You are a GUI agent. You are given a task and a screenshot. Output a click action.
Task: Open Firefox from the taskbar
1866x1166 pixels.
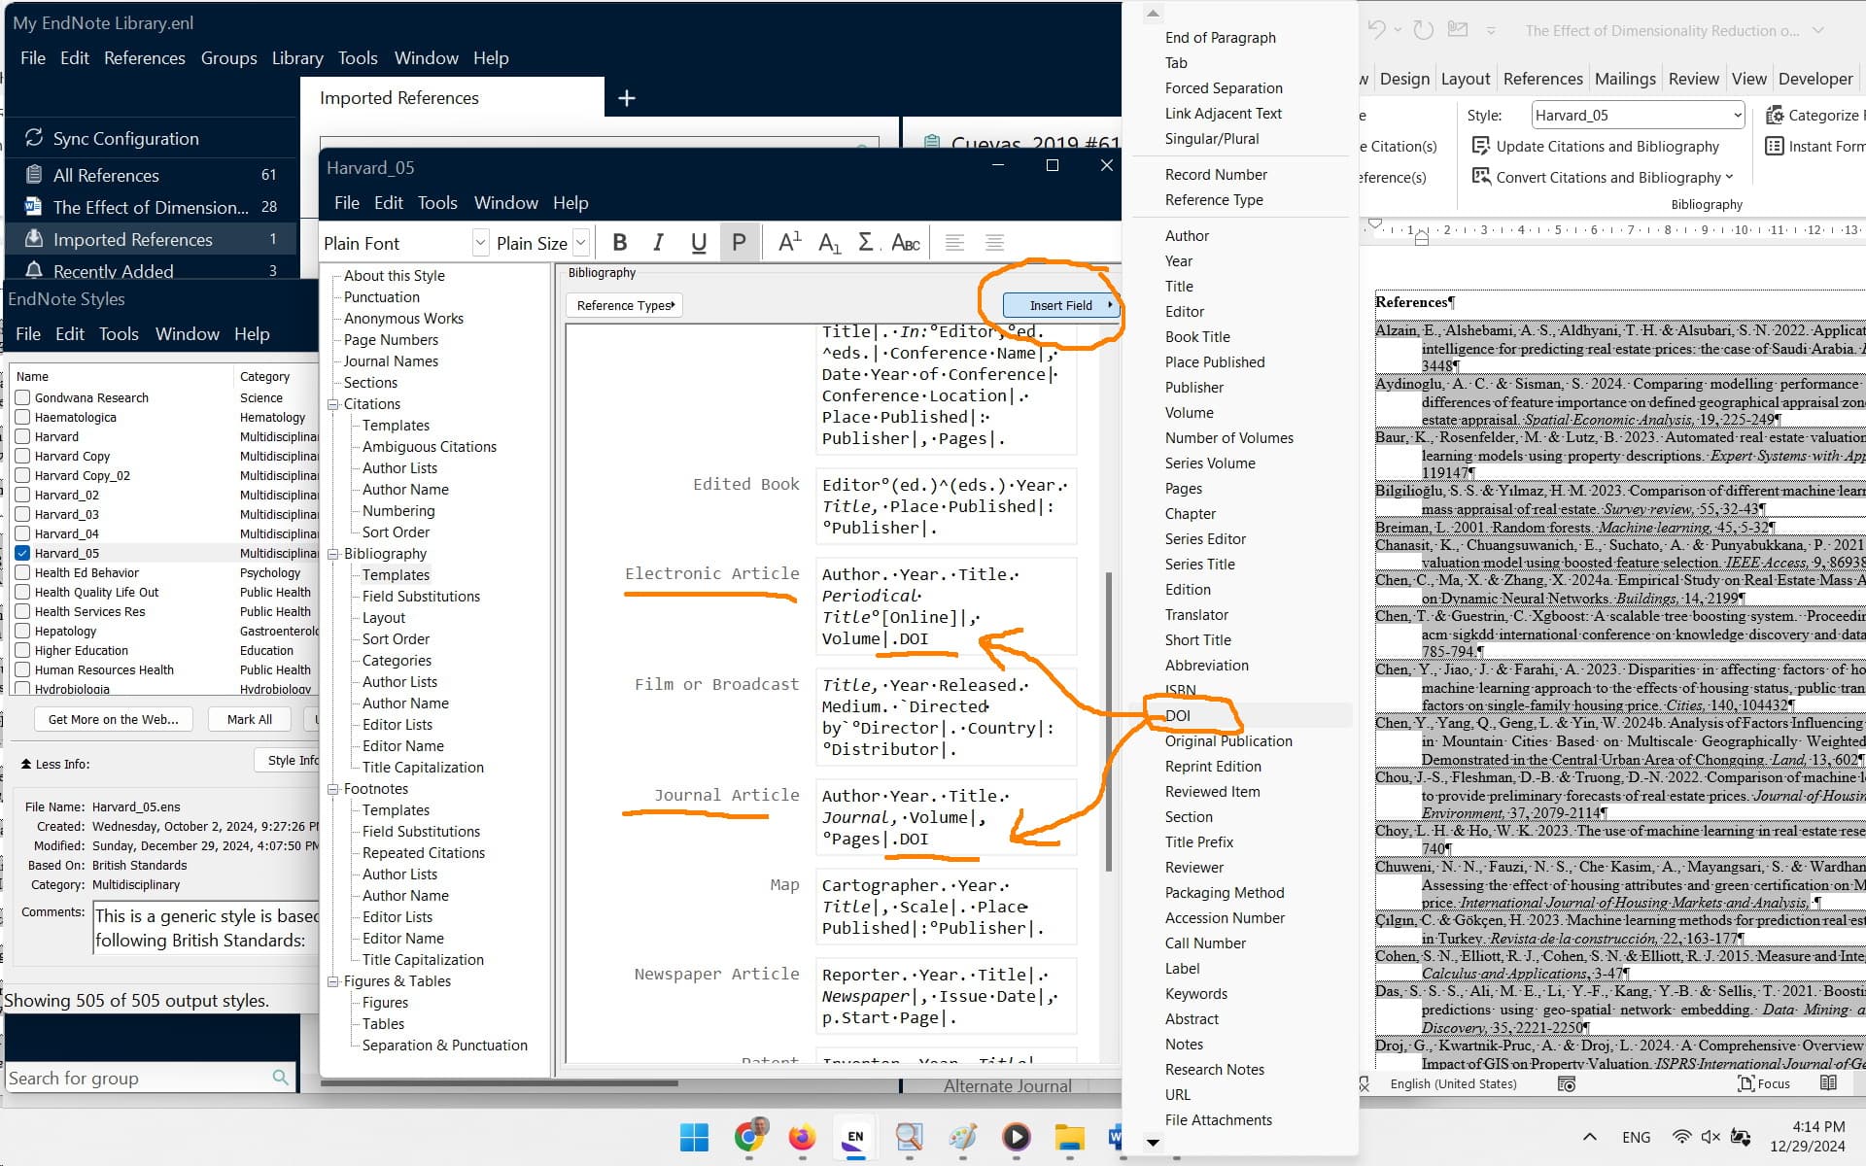pyautogui.click(x=802, y=1137)
